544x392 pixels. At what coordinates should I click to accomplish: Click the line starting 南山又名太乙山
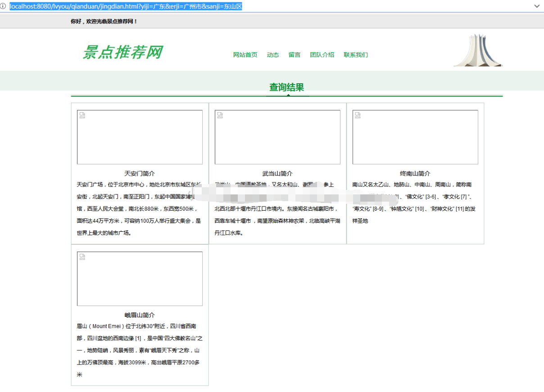[x=412, y=185]
